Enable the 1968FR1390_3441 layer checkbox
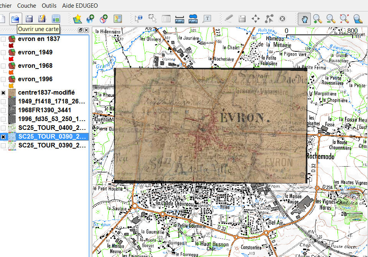 [3, 110]
